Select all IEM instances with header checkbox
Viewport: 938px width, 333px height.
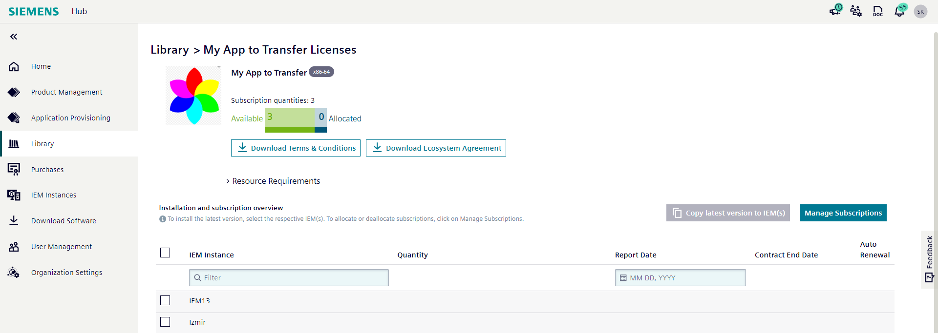coord(165,253)
